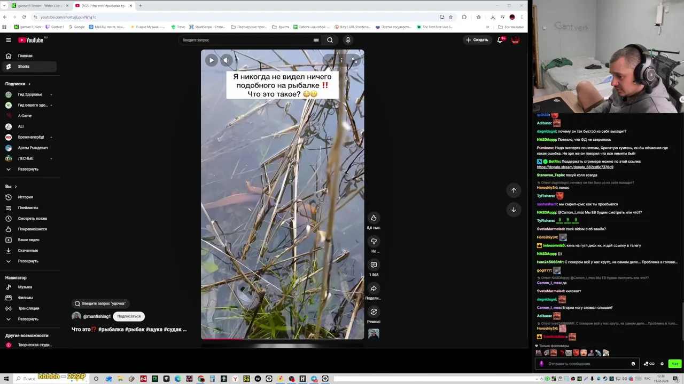684x384 pixels.
Task: Open Понравившиеся in the sidebar
Action: [x=29, y=229]
